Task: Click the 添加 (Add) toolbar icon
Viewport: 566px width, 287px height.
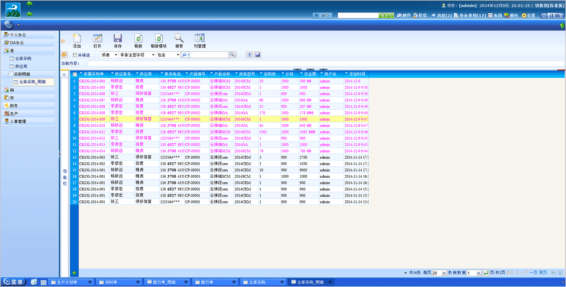Action: click(x=77, y=38)
